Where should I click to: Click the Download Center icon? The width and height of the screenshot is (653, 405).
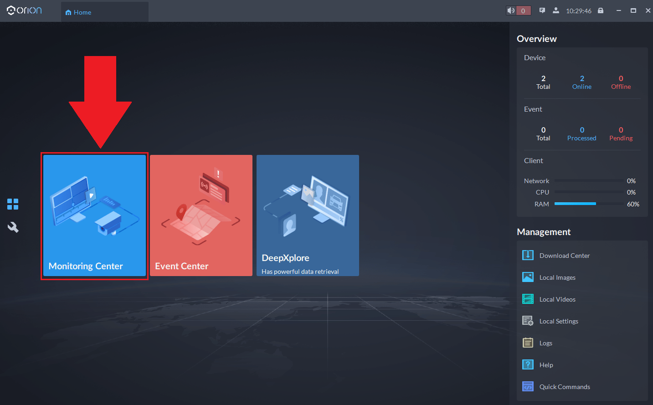[x=528, y=255]
